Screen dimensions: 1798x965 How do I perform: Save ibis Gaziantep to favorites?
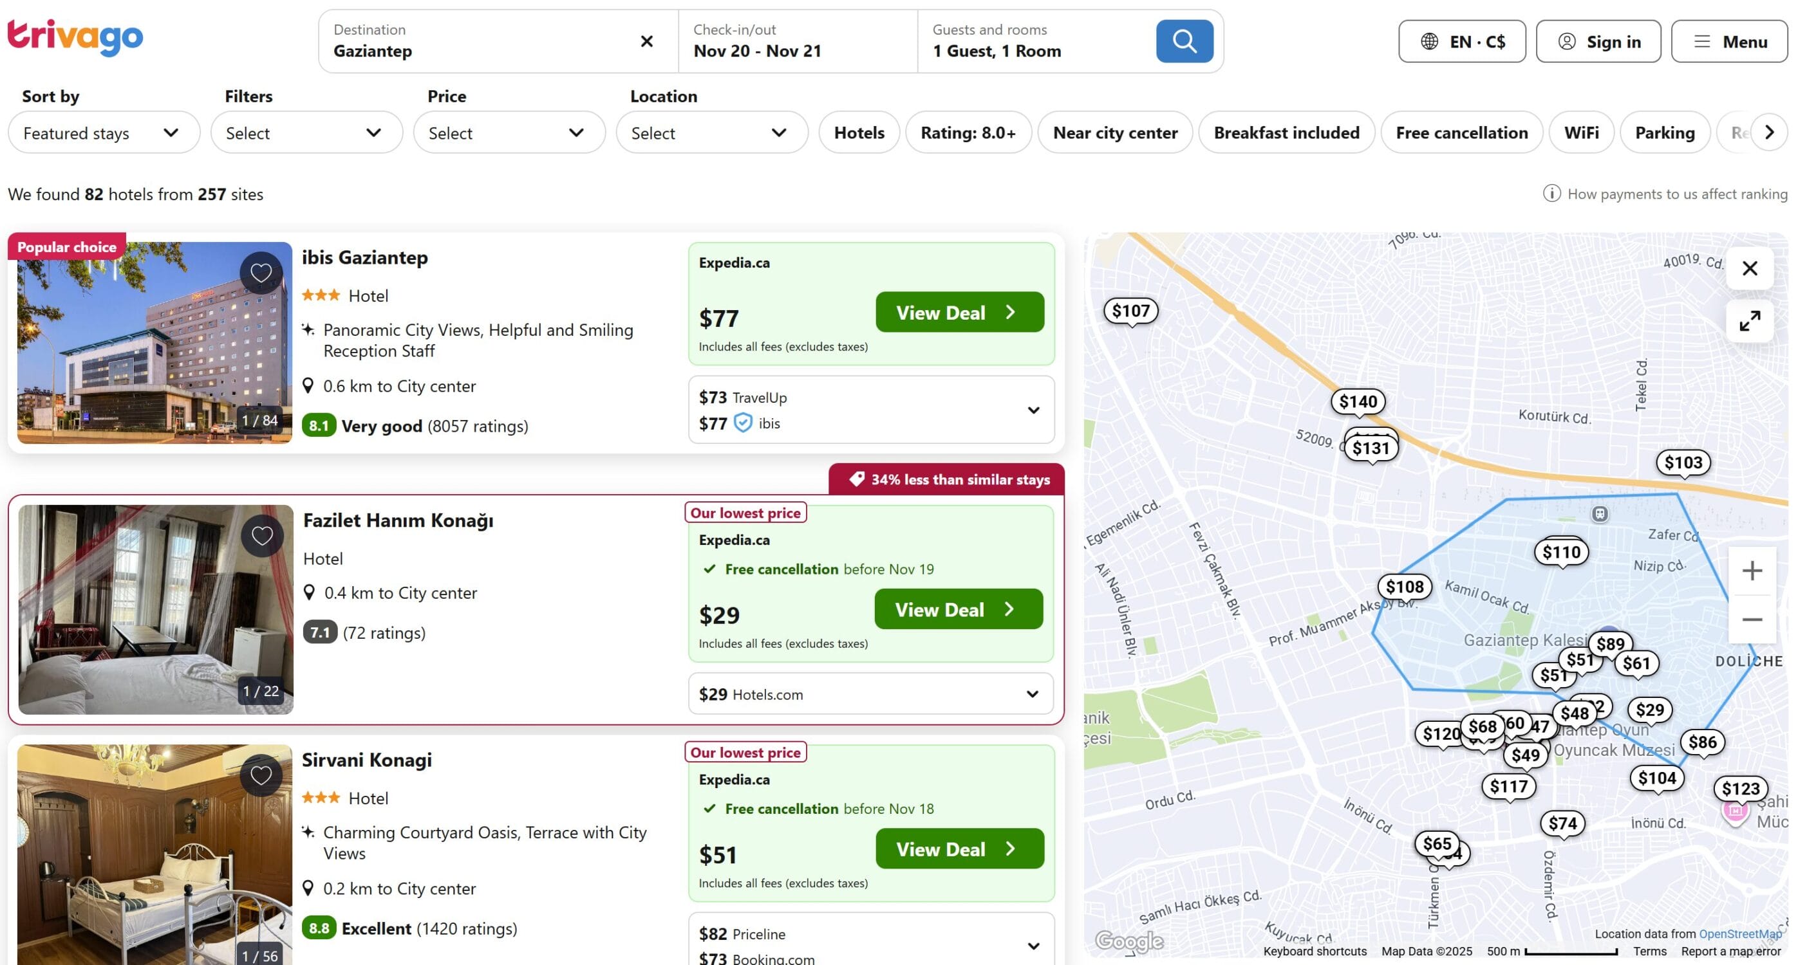point(261,272)
